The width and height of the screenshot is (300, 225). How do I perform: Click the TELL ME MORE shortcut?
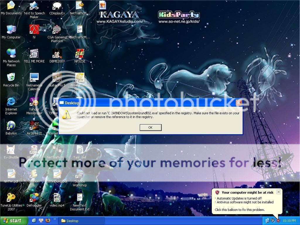34,56
